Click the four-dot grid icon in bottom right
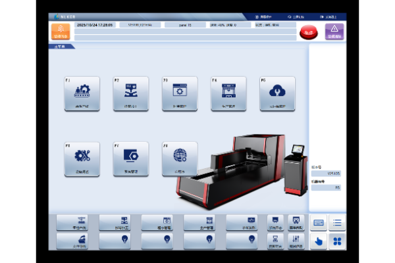 click(337, 241)
